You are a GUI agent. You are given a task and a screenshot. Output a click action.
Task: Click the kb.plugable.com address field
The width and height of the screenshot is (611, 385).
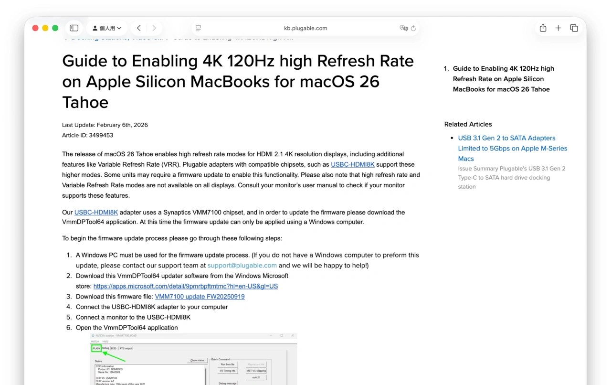[305, 28]
